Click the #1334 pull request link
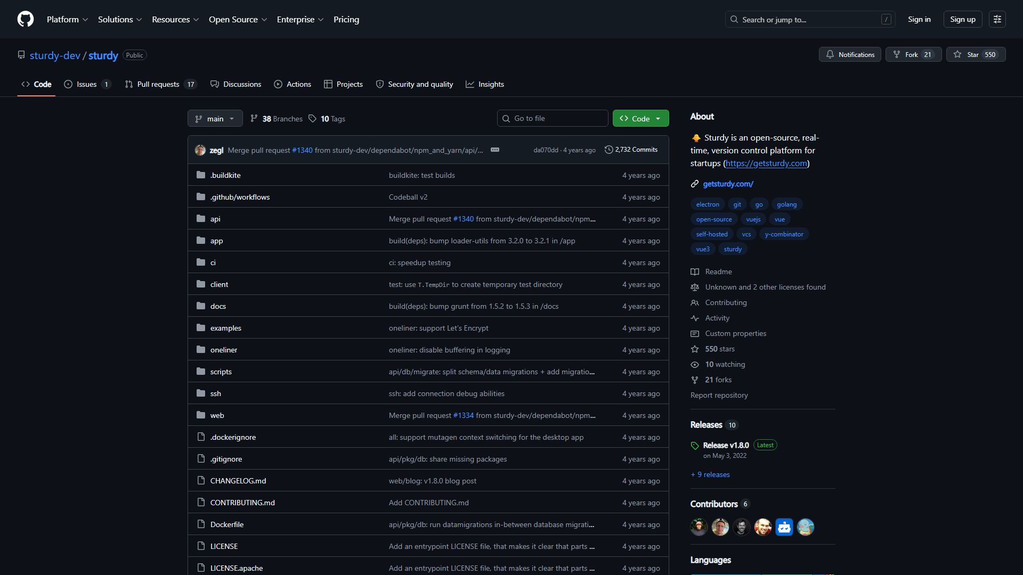This screenshot has height=575, width=1023. [463, 415]
